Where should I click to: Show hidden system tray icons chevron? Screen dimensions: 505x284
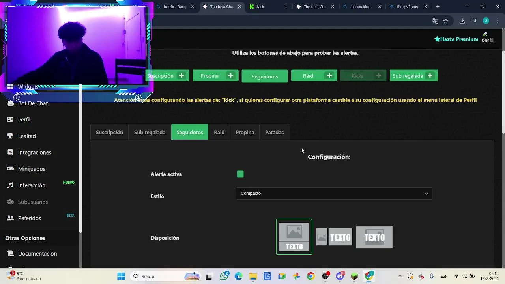coord(400,276)
